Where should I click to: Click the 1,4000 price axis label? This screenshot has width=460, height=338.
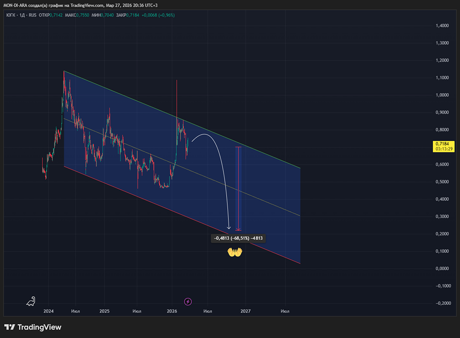point(442,25)
